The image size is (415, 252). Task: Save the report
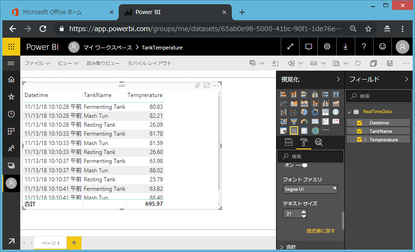coord(390,63)
